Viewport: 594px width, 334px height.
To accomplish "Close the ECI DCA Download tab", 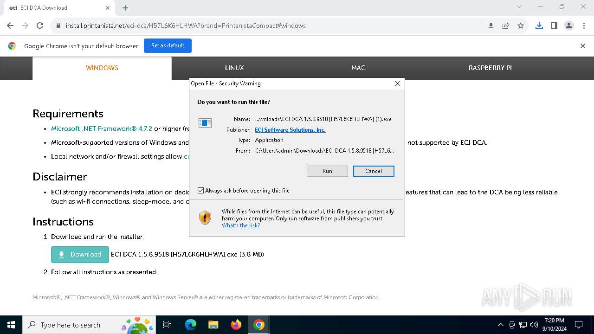I will click(x=108, y=8).
